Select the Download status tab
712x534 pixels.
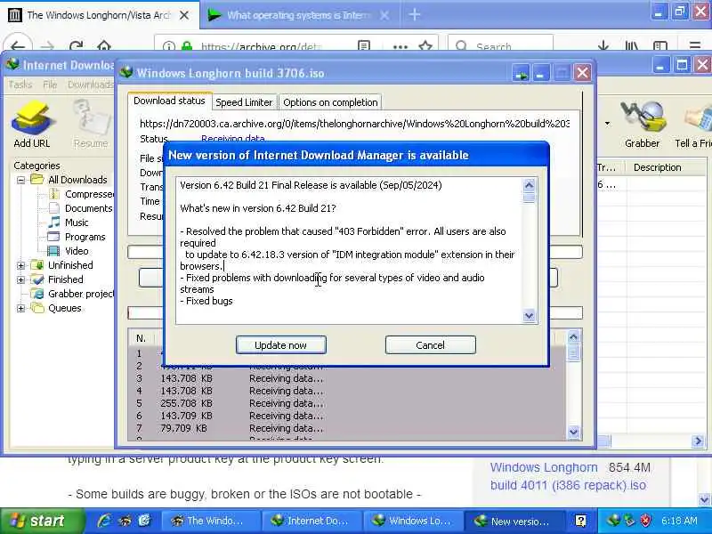tap(169, 101)
